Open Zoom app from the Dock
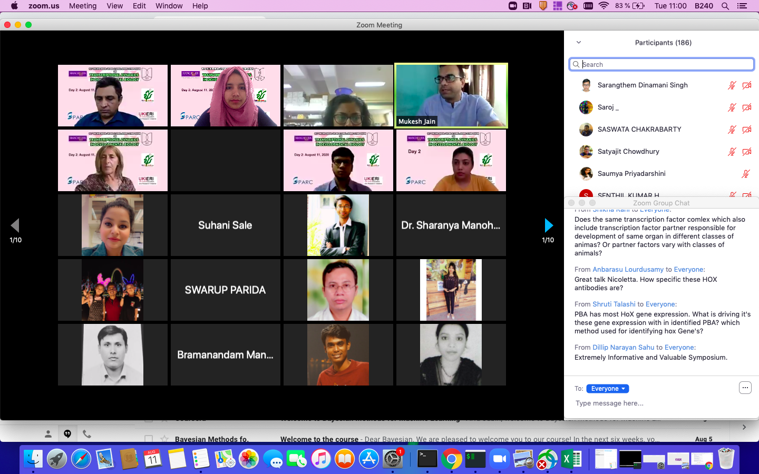Screen dimensions: 759x474 (x=499, y=459)
